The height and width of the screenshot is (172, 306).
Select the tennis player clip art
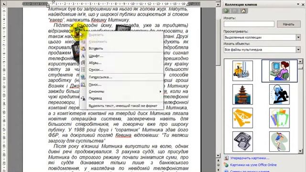[x=279, y=141]
